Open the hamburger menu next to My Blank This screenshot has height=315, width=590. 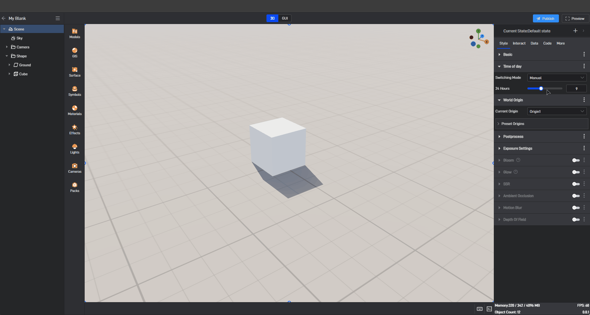pyautogui.click(x=58, y=18)
